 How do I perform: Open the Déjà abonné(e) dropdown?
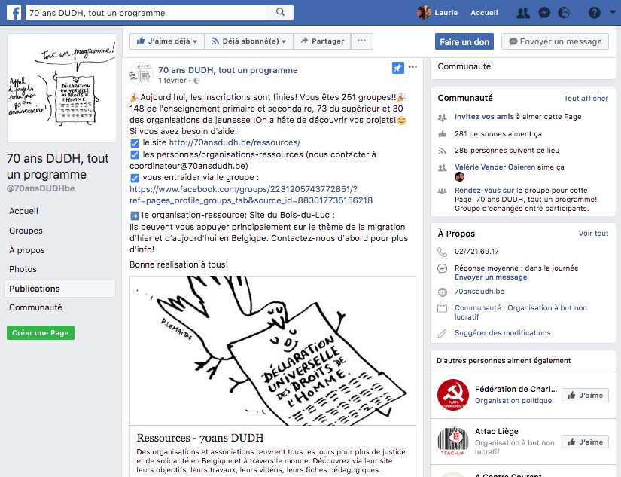[248, 41]
